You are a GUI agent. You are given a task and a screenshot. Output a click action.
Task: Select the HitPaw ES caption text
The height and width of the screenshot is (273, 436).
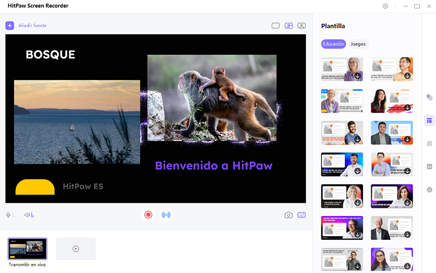pos(83,186)
